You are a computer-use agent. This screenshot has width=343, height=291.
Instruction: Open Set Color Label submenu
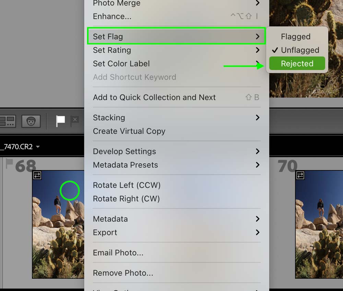[x=177, y=64]
